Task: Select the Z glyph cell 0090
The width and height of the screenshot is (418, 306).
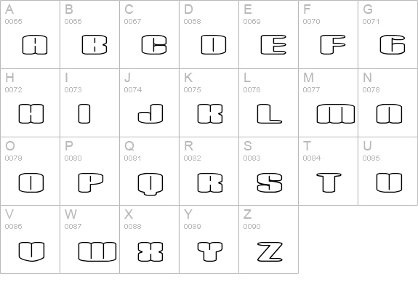Action: click(269, 239)
